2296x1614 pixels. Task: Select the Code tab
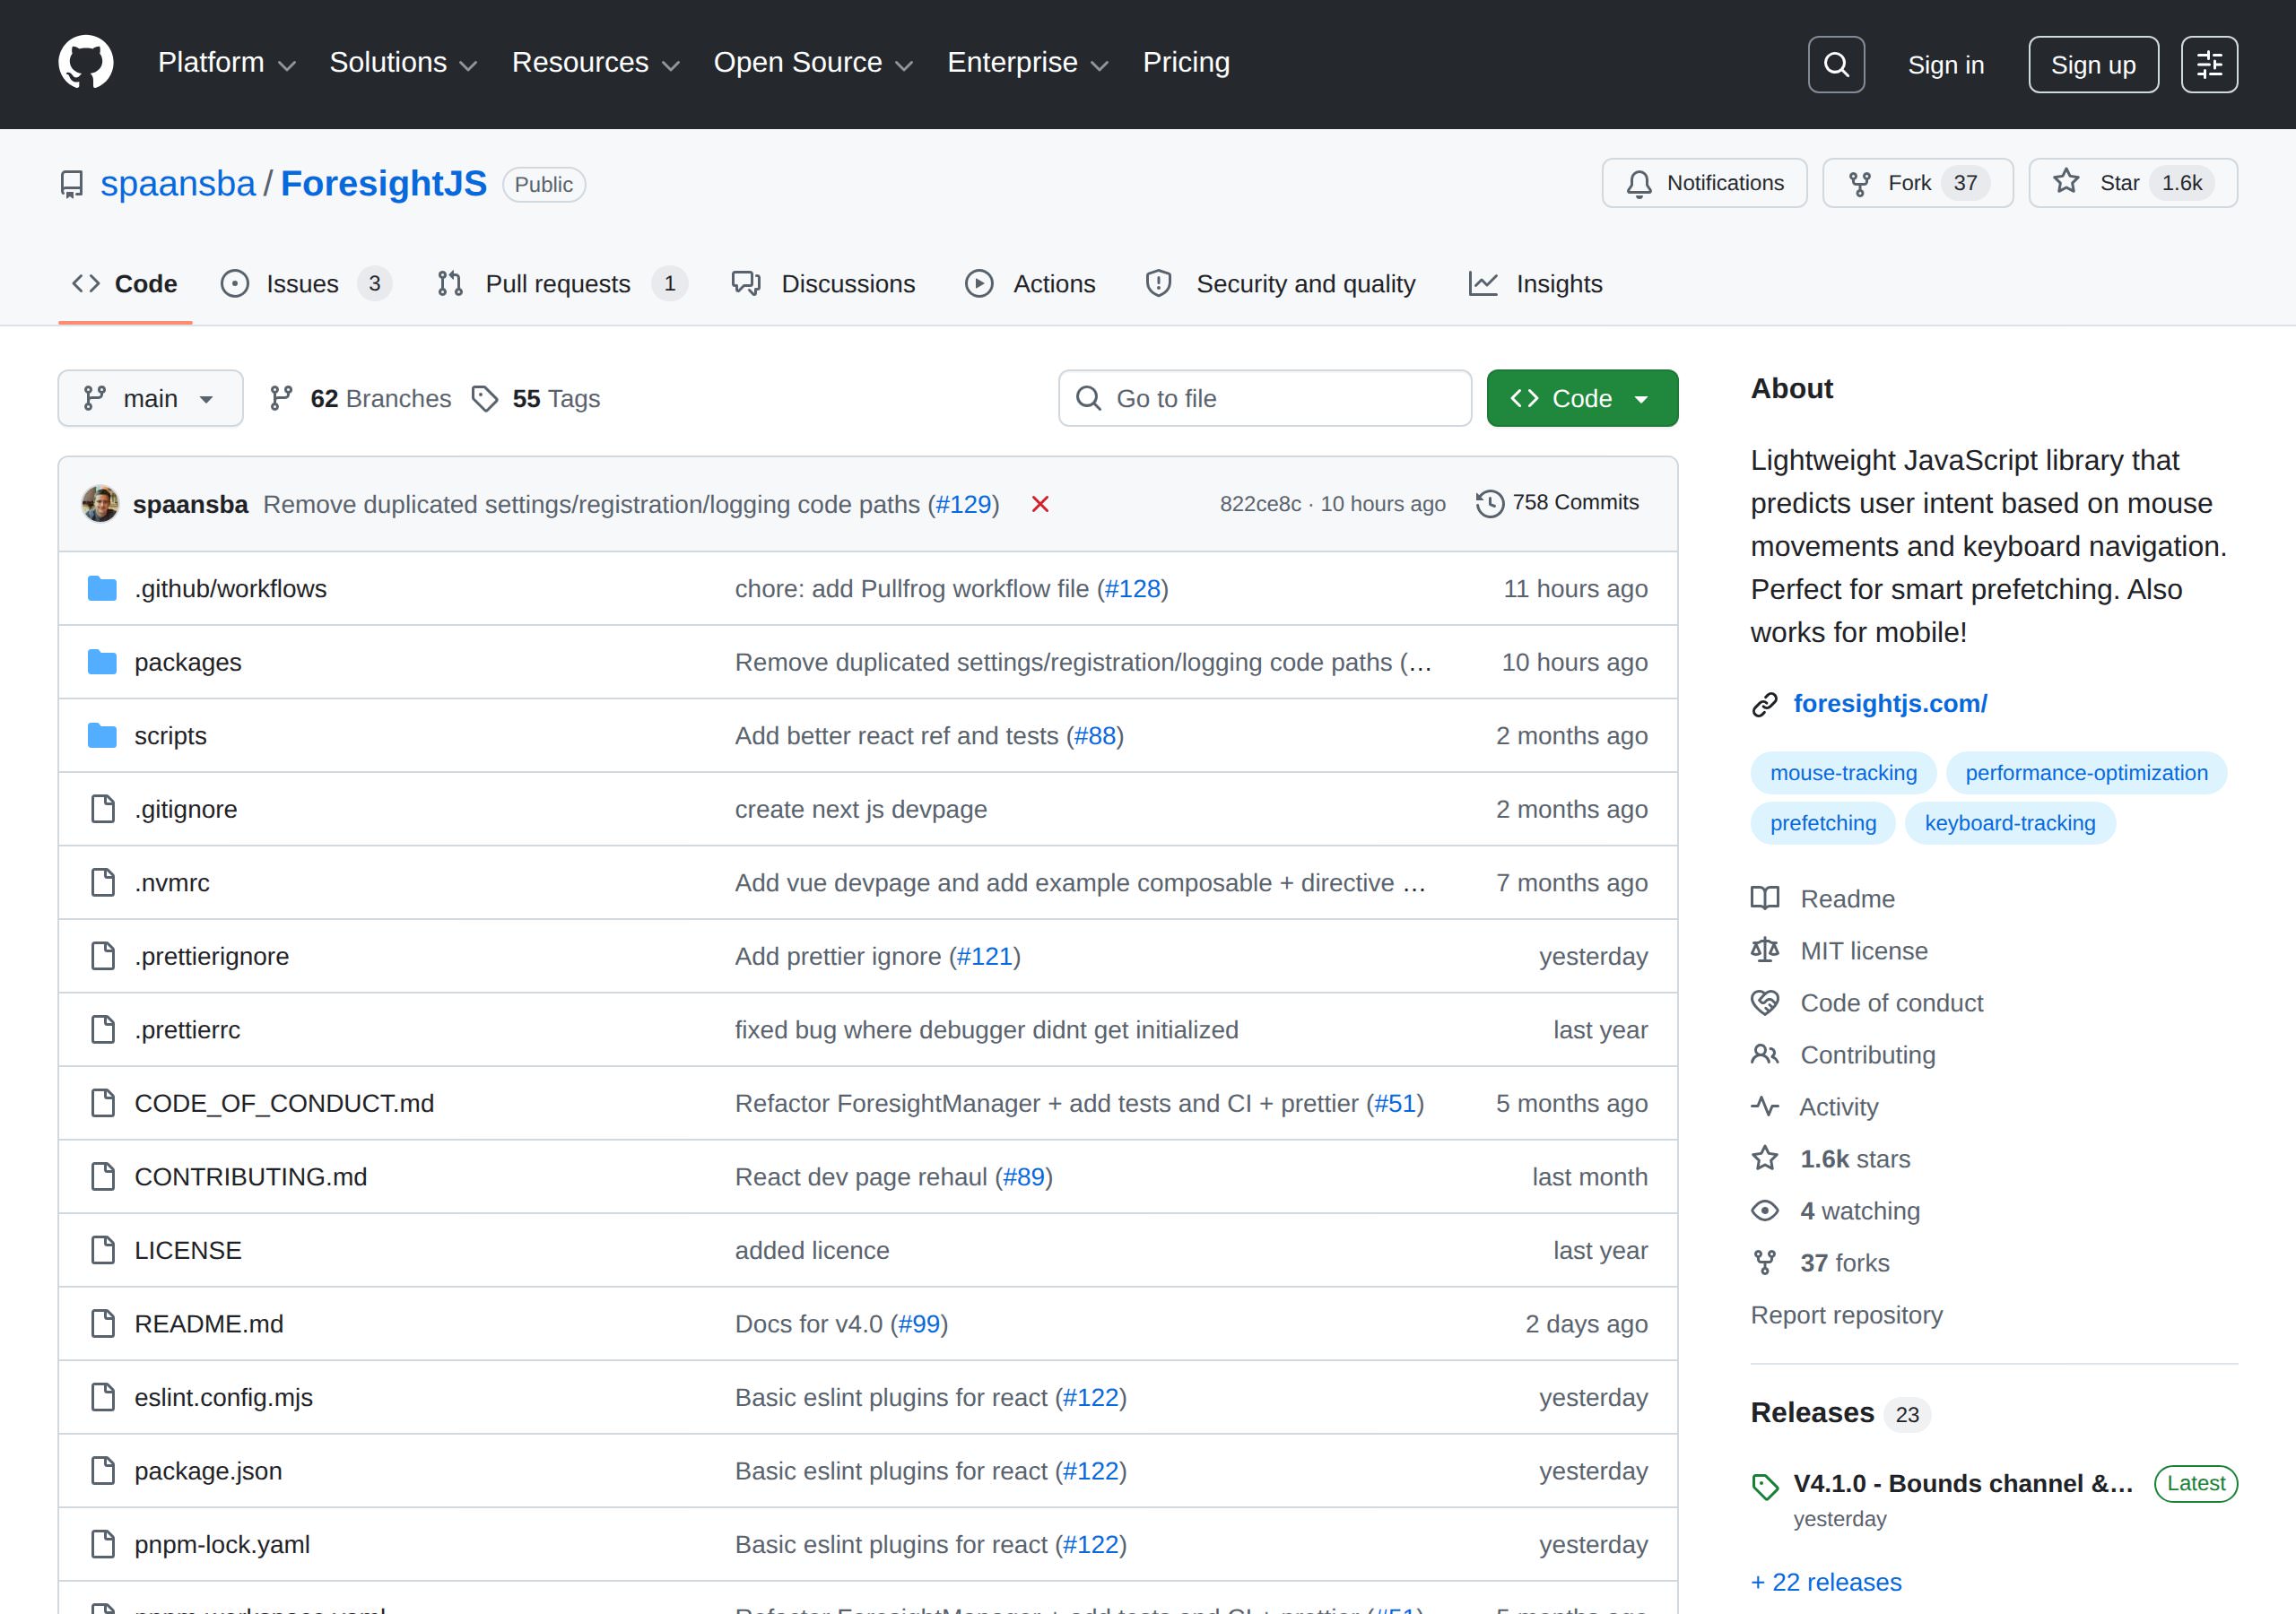click(x=125, y=284)
